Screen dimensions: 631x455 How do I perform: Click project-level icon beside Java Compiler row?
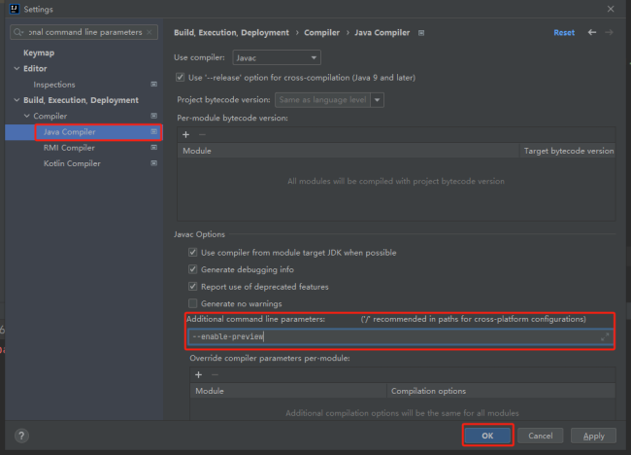coord(153,132)
